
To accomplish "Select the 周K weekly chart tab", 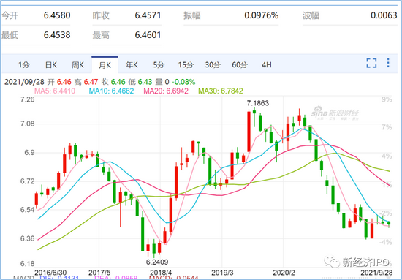I will coord(77,65).
